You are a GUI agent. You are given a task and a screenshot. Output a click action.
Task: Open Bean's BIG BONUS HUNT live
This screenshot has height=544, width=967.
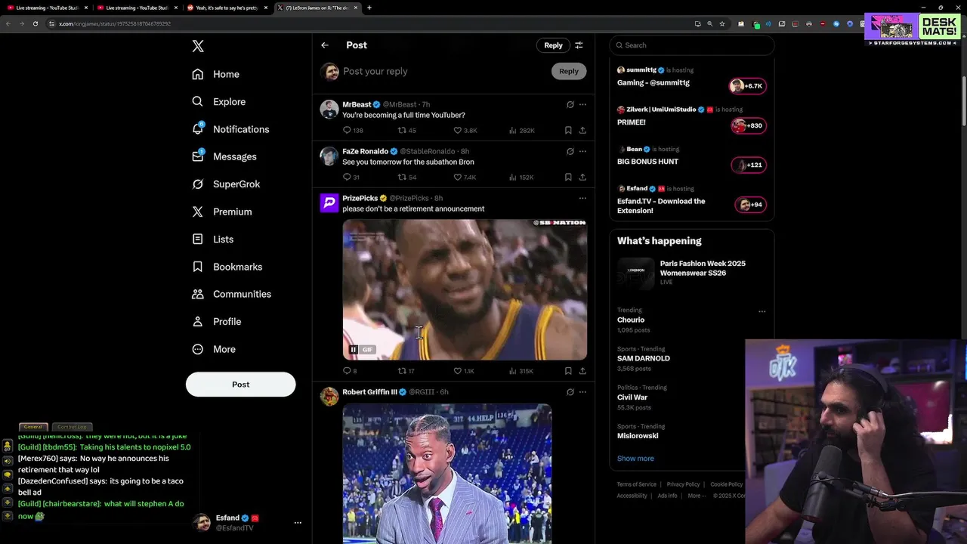point(691,156)
